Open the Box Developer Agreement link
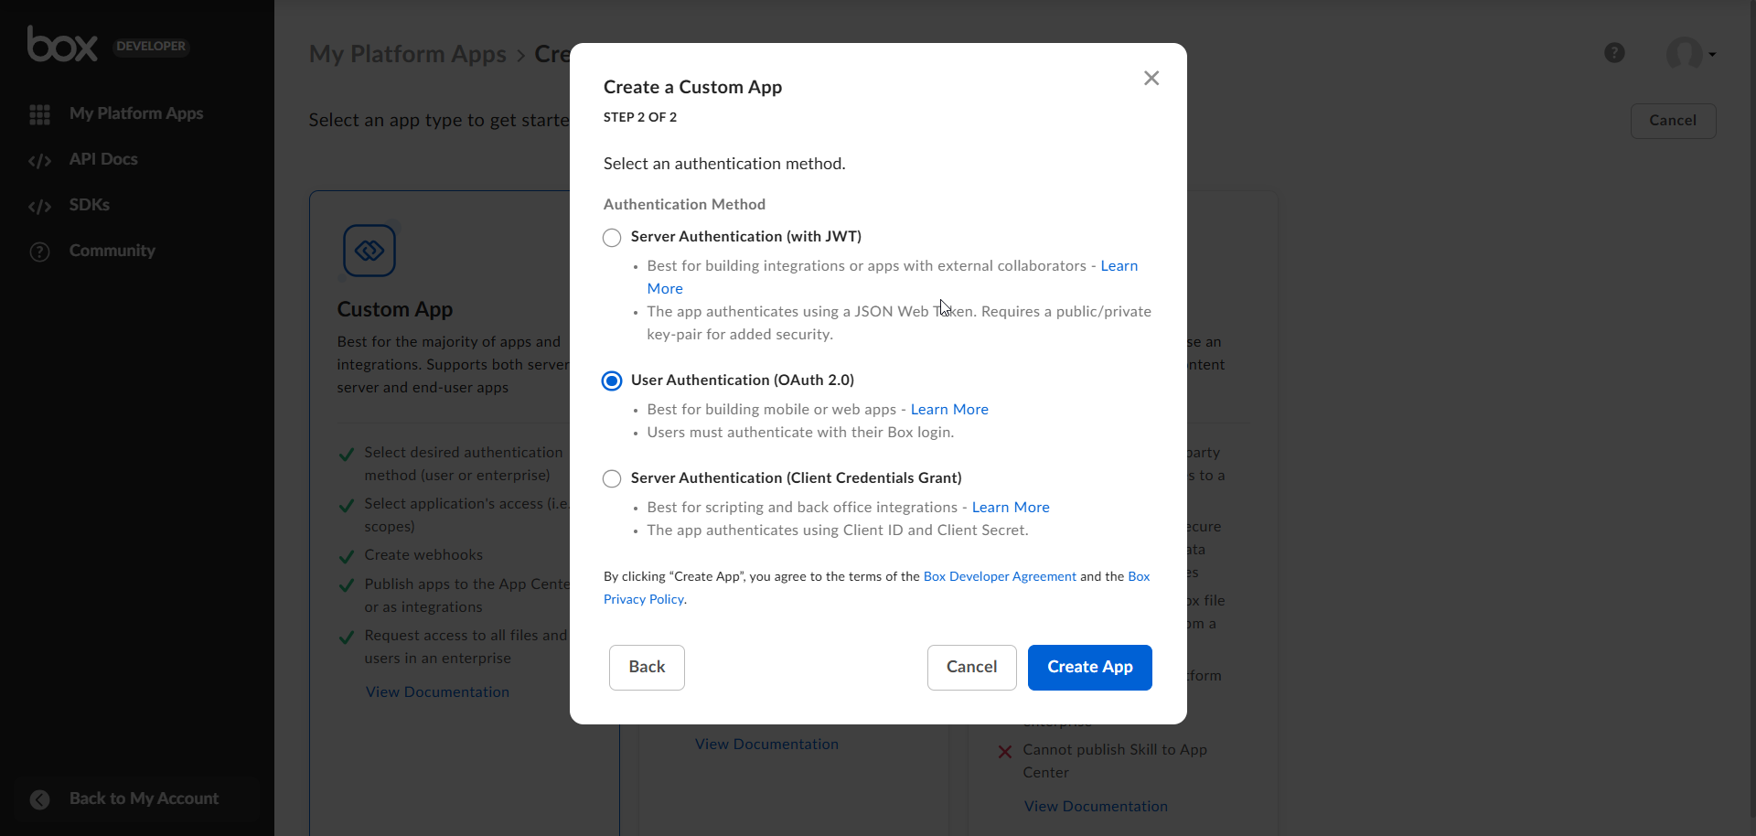 [x=999, y=576]
